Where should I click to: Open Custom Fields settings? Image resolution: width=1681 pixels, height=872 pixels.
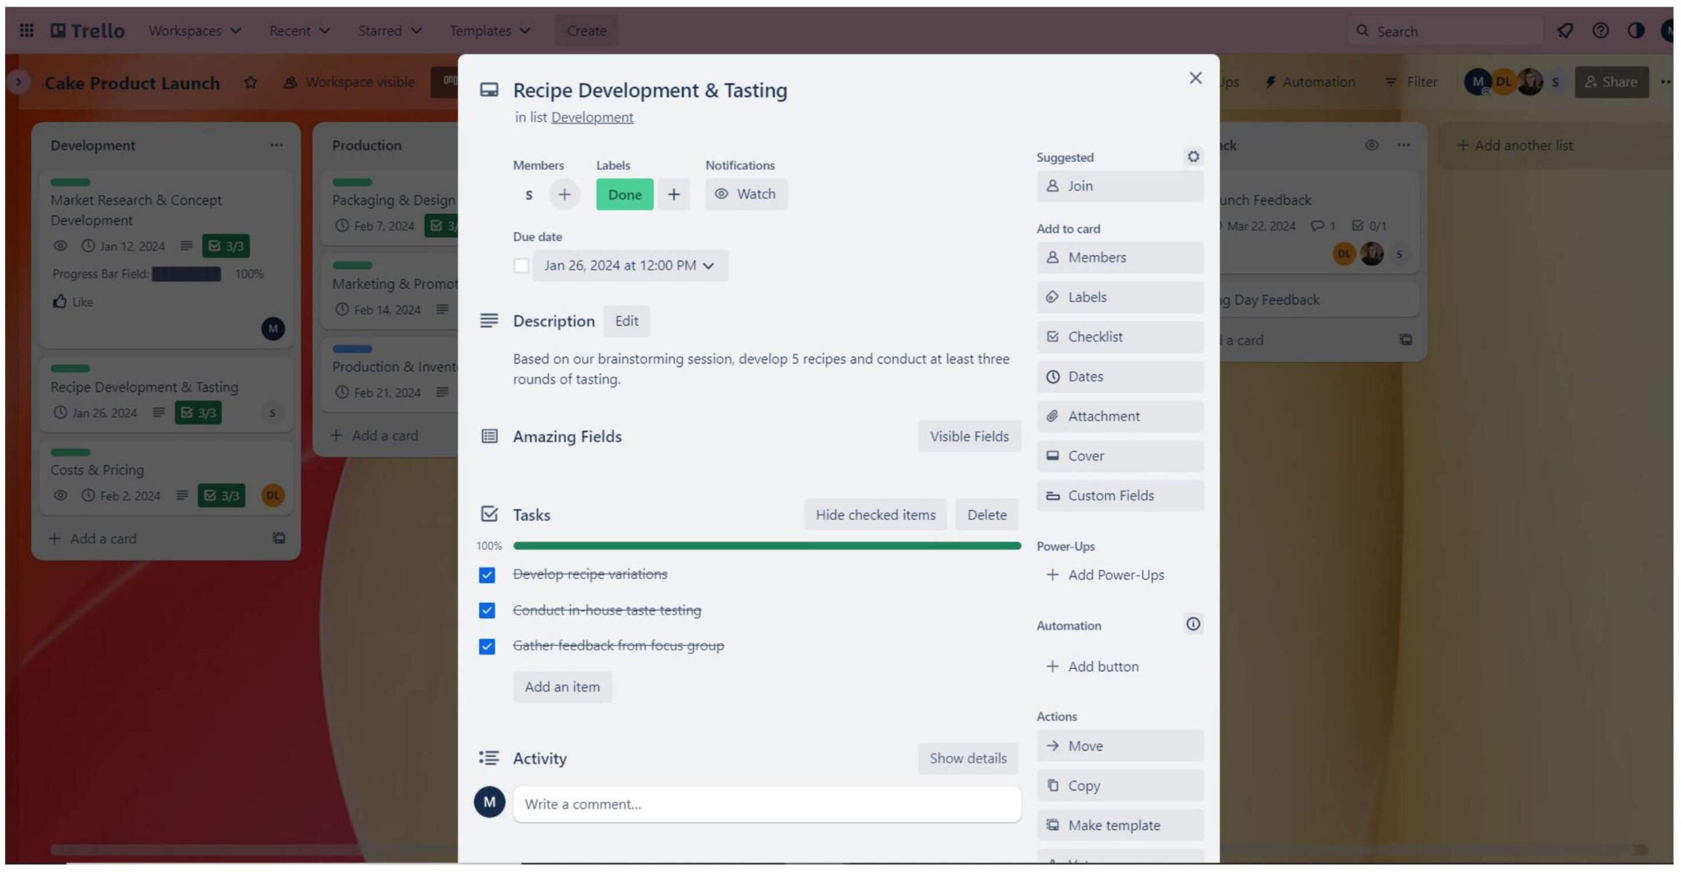(x=1120, y=496)
